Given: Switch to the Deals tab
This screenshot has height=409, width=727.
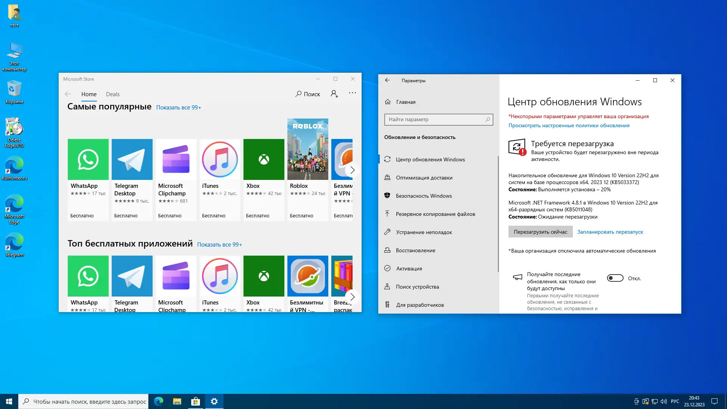Looking at the screenshot, I should 112,94.
